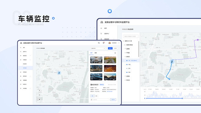Screen dimensions: 201x113
Task: Click the top round map tool button
Action: pyautogui.click(x=39, y=90)
